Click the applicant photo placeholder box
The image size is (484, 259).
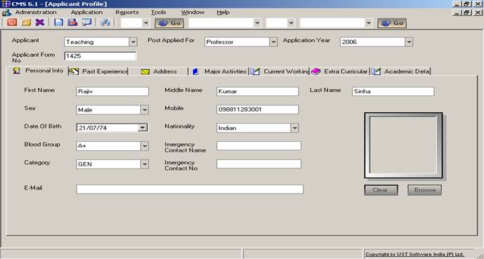pyautogui.click(x=403, y=145)
